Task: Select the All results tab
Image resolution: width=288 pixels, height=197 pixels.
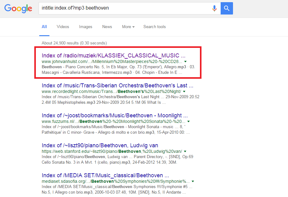Action: click(x=44, y=27)
